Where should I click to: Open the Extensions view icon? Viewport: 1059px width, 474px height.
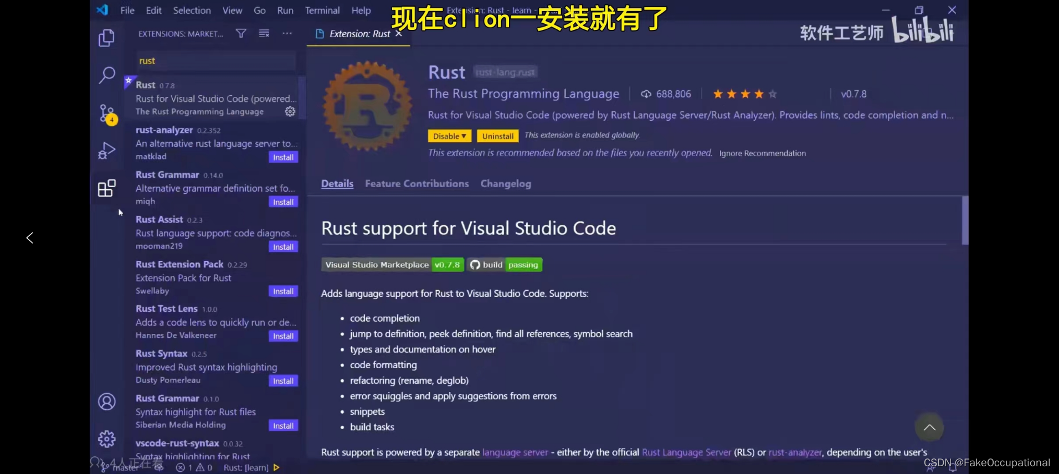point(106,188)
